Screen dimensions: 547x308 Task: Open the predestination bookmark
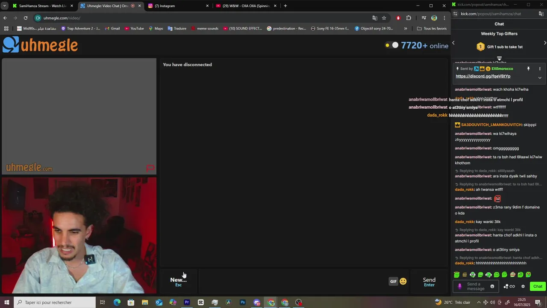[287, 29]
